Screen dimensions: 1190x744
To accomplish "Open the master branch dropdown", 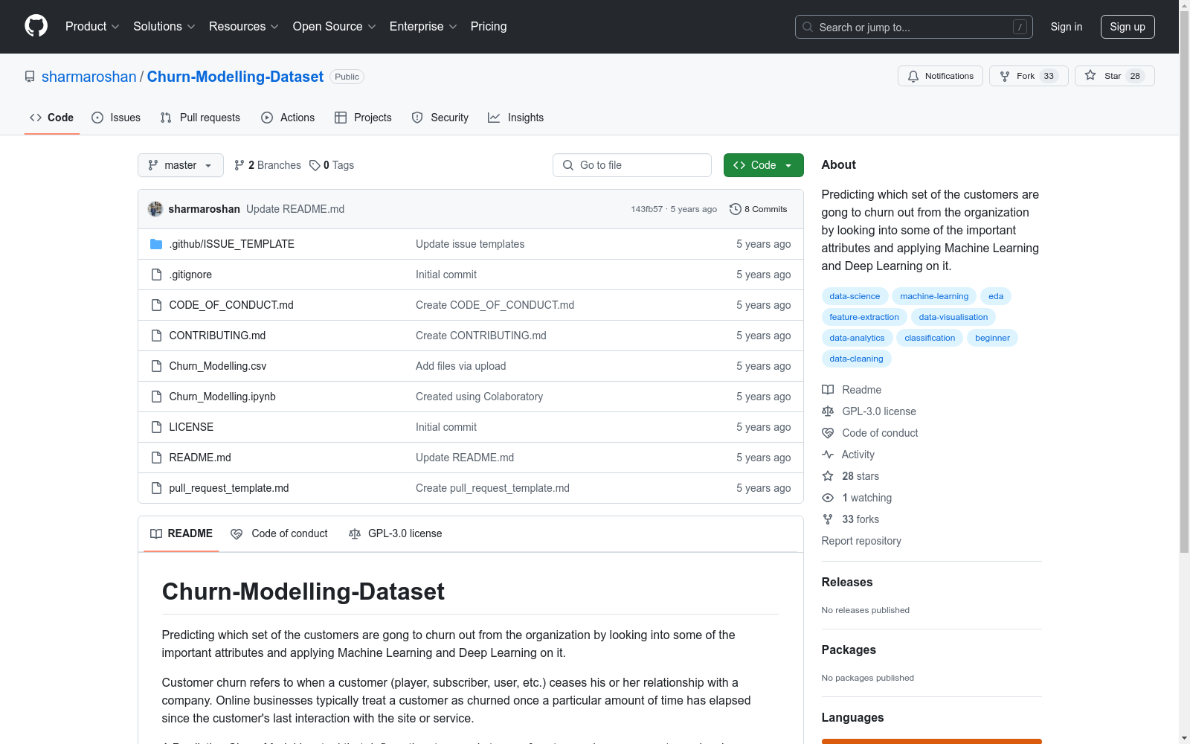I will tap(180, 164).
